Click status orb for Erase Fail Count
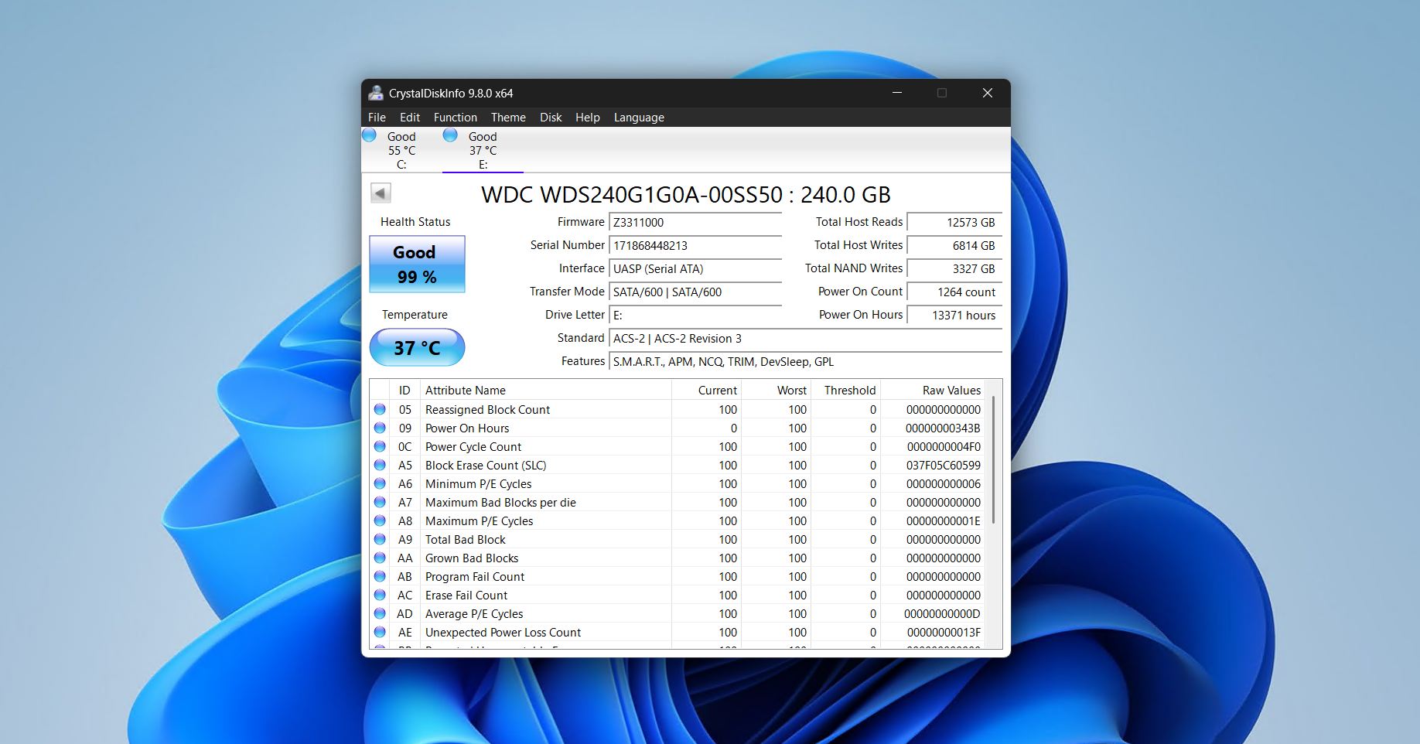 tap(380, 595)
